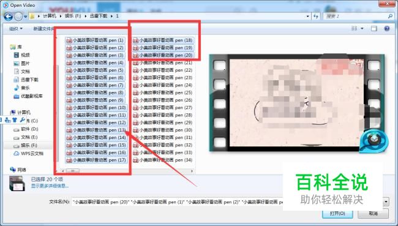Click the 打开(O) button
The image size is (398, 226).
pyautogui.click(x=337, y=213)
